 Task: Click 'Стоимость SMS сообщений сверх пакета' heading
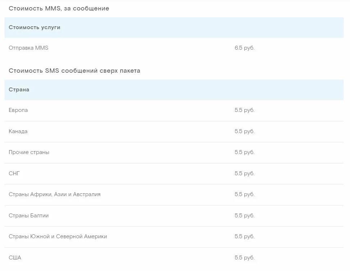[x=74, y=71]
